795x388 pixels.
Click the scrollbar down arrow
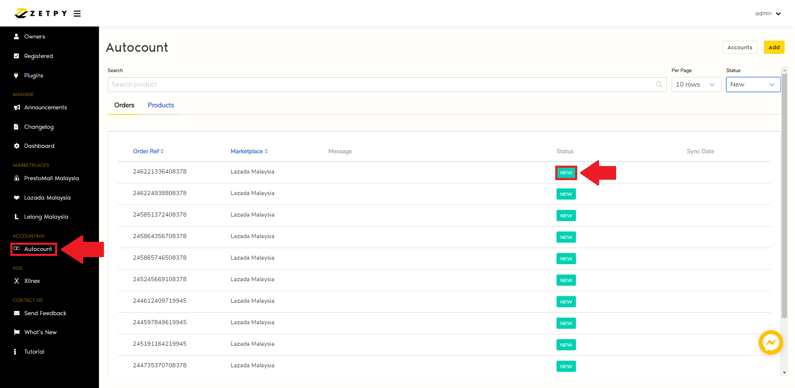pyautogui.click(x=784, y=373)
